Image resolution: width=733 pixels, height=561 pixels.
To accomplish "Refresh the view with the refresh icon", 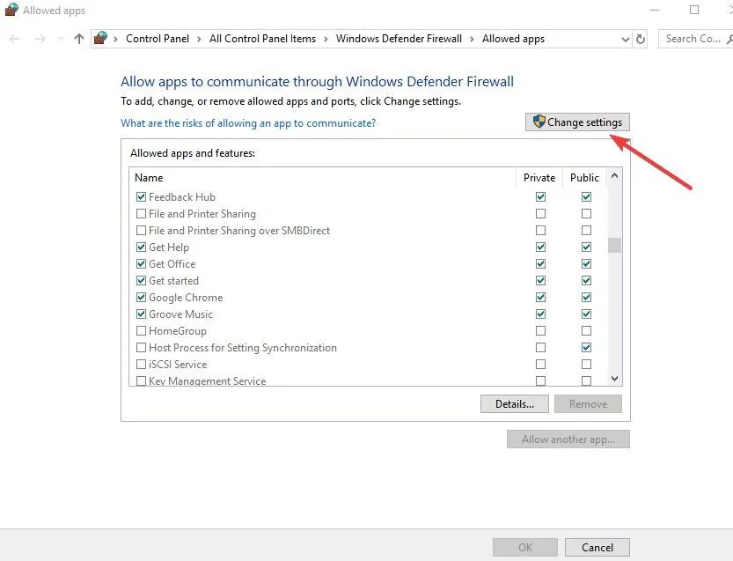I will [x=641, y=39].
